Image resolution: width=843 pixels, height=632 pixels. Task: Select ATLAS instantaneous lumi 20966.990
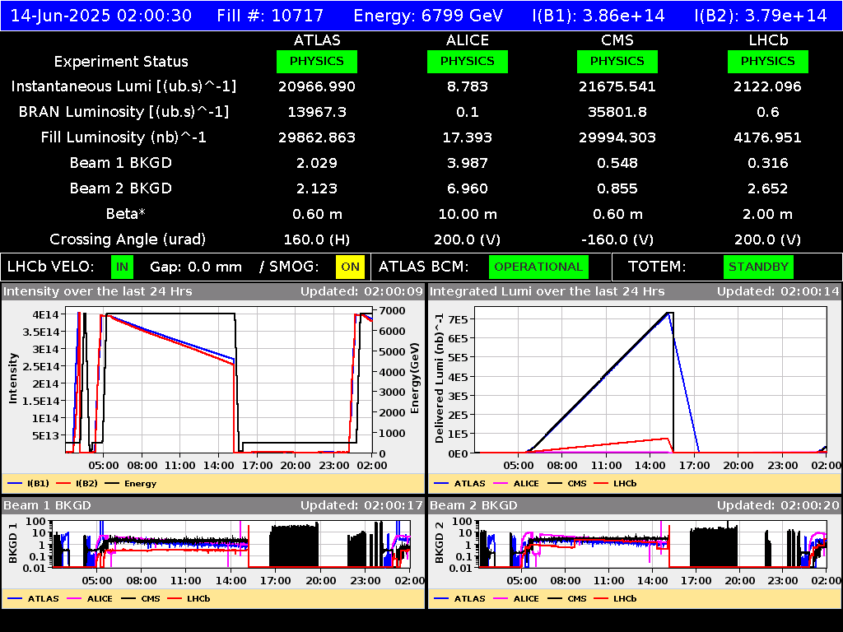[317, 86]
